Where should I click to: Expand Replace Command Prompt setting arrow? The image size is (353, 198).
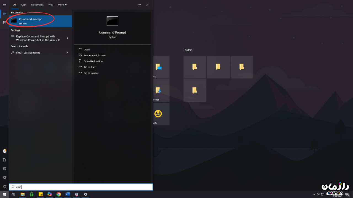click(x=67, y=38)
